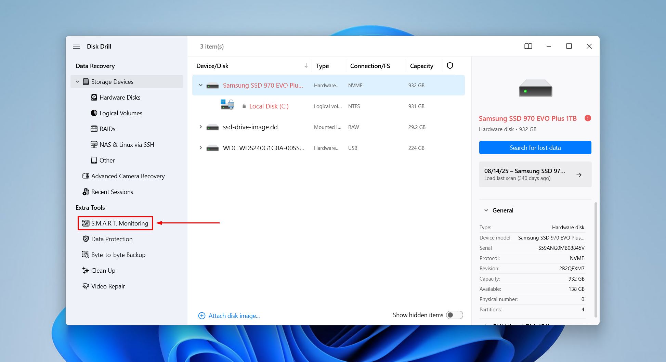This screenshot has height=362, width=666.
Task: Click the 224 GB capacity cell
Action: click(416, 148)
